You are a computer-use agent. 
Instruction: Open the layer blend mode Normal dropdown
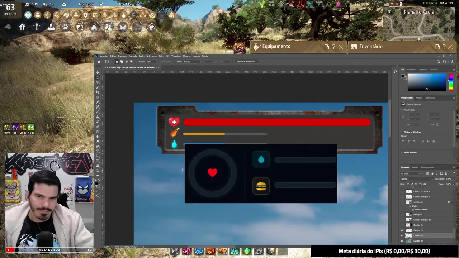coord(417,179)
